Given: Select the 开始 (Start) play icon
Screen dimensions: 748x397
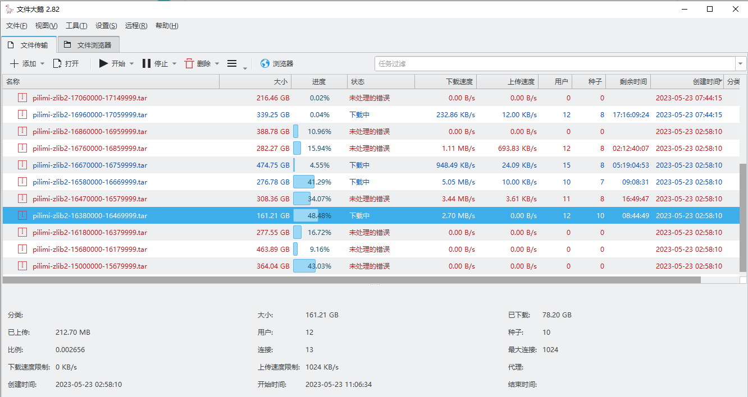Looking at the screenshot, I should pyautogui.click(x=103, y=63).
